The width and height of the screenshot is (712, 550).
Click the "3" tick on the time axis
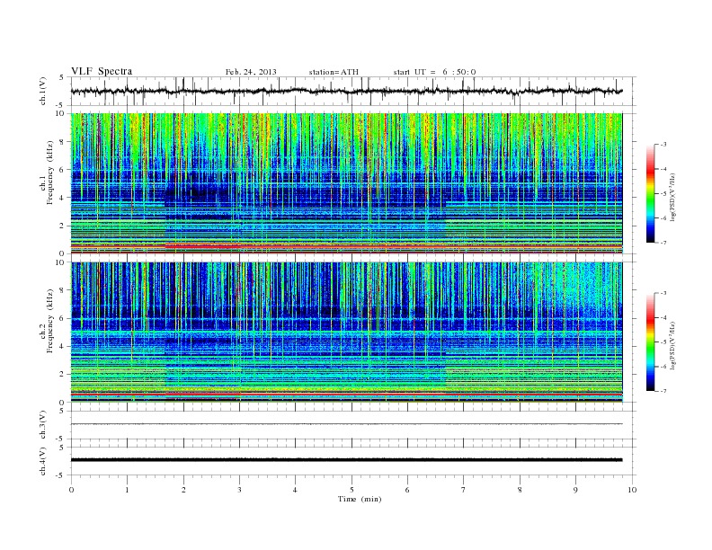(x=239, y=490)
